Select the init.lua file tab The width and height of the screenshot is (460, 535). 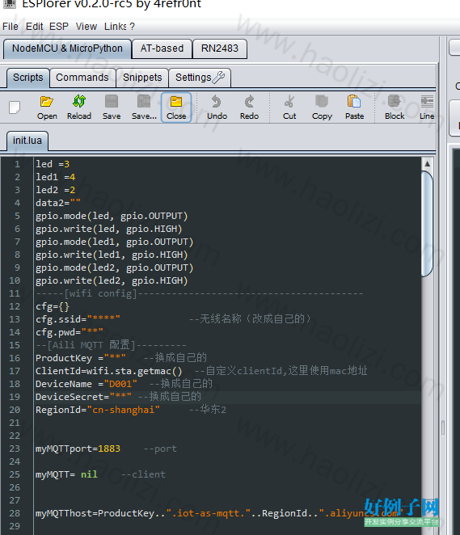[27, 141]
